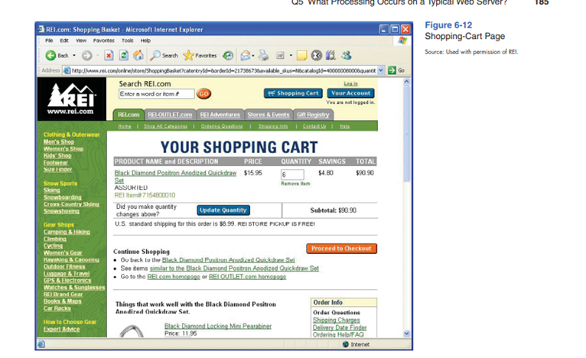Click the Refresh page icon

[123, 56]
